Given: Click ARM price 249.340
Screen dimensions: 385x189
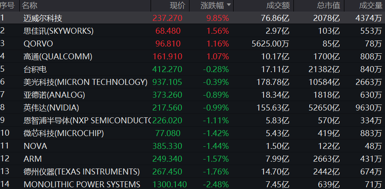Looking at the screenshot, I should click(x=167, y=159).
